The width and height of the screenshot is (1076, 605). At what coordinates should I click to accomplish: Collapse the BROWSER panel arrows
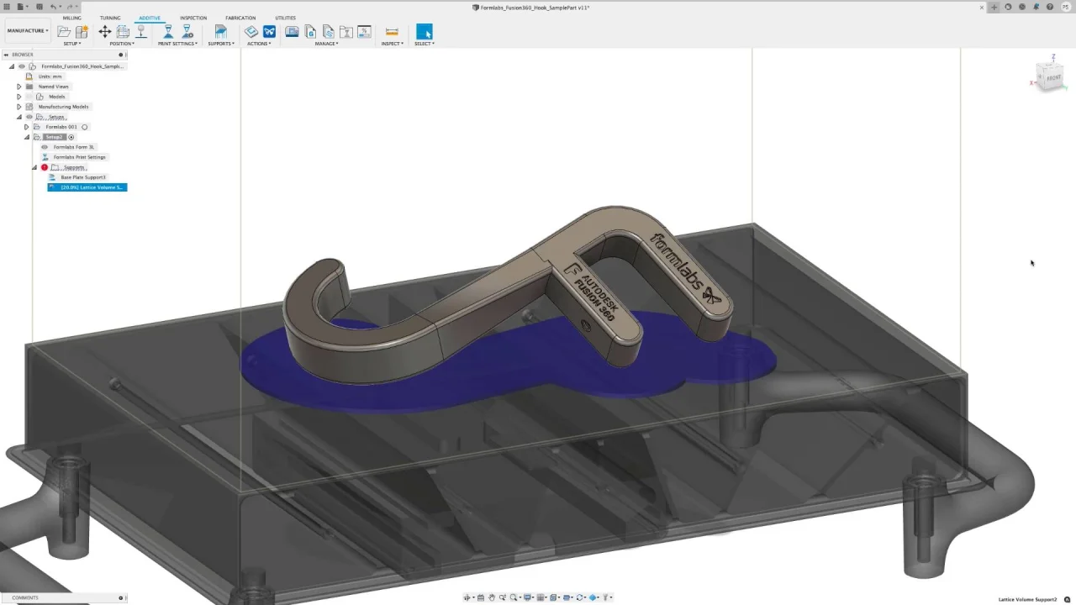point(6,55)
